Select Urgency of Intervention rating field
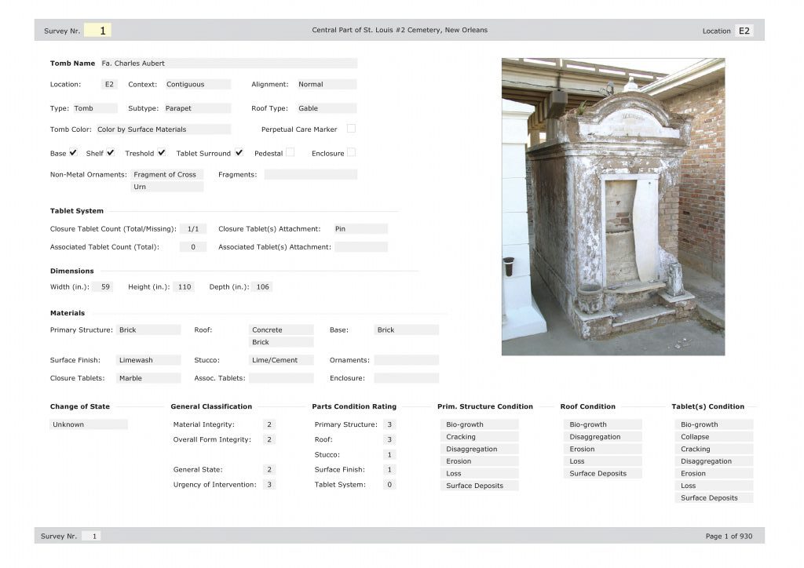The width and height of the screenshot is (804, 568). pos(269,485)
